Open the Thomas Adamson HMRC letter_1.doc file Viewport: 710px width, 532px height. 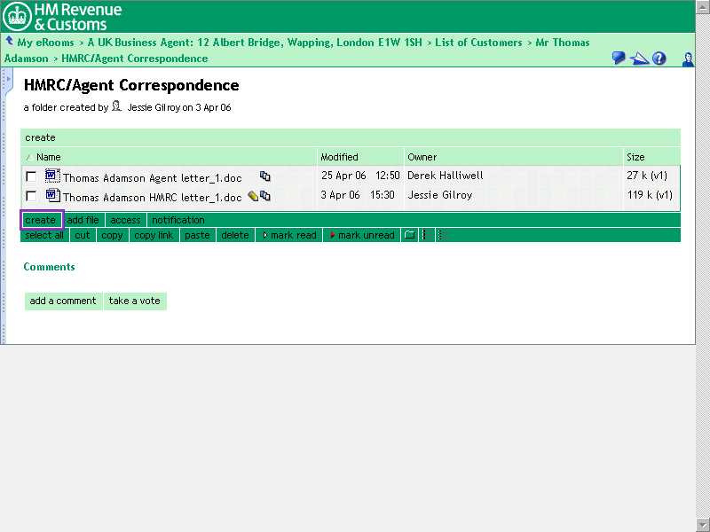tap(152, 197)
